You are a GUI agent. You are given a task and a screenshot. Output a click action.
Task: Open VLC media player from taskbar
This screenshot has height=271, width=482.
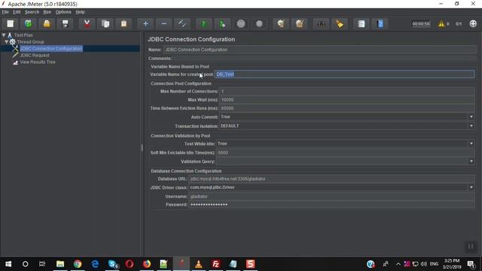[199, 264]
